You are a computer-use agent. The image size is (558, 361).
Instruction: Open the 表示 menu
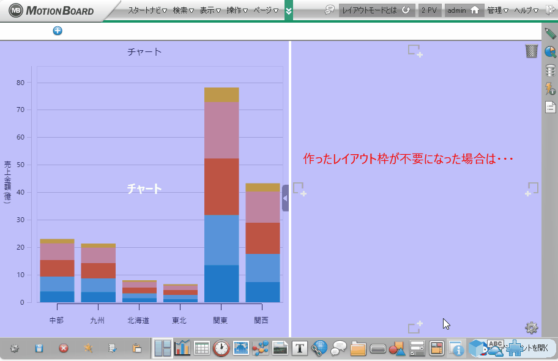coord(210,10)
